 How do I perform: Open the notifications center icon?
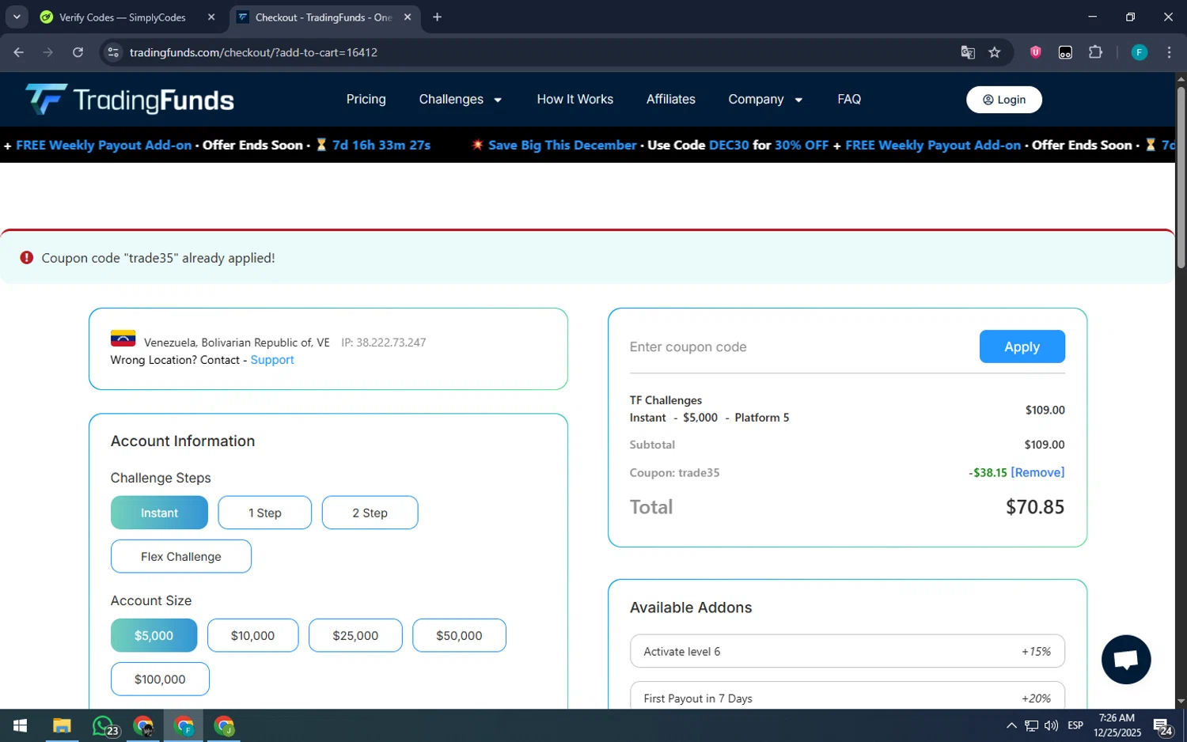tap(1162, 725)
